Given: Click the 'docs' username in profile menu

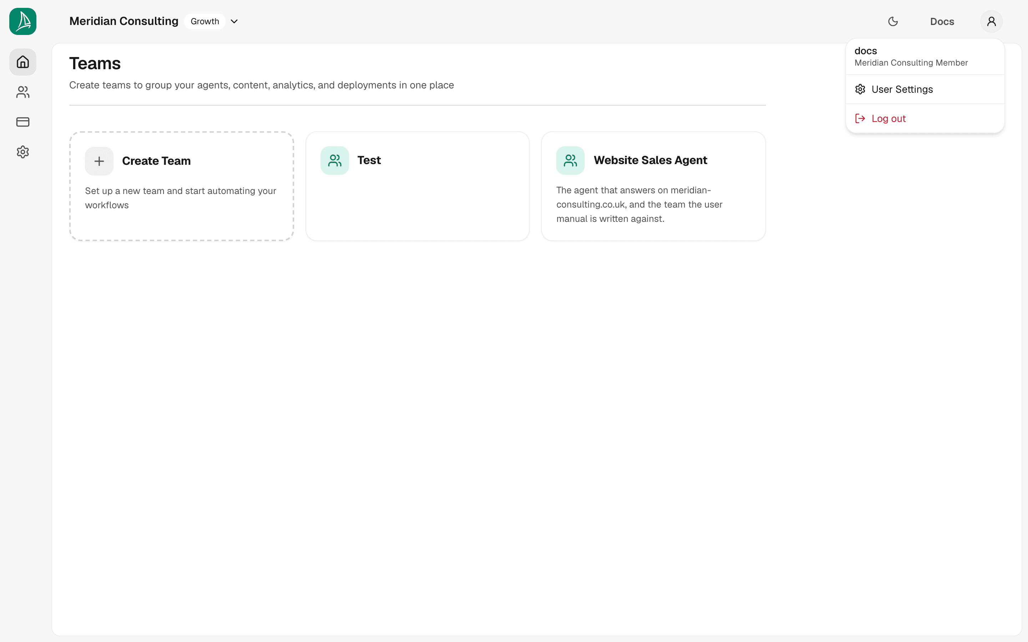Looking at the screenshot, I should (866, 51).
